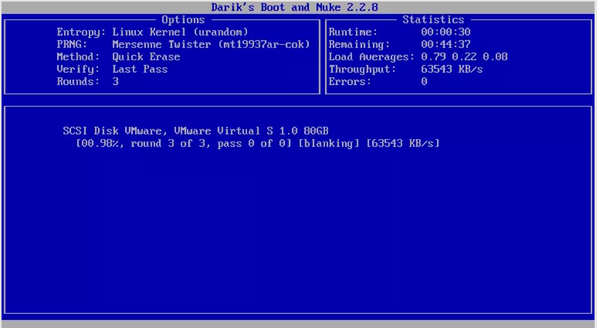Click the Linux Kernel (urandom) value

click(x=180, y=32)
